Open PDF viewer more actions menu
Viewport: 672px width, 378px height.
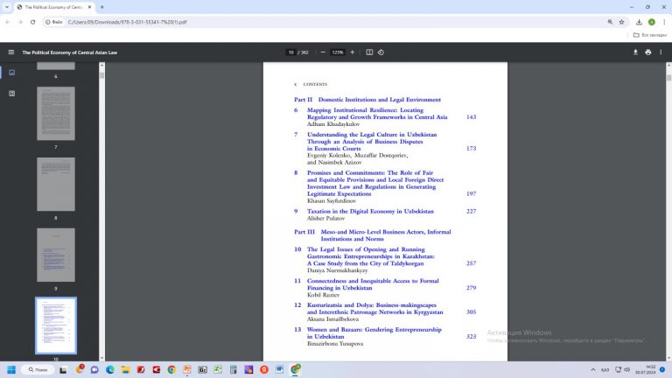tap(661, 52)
